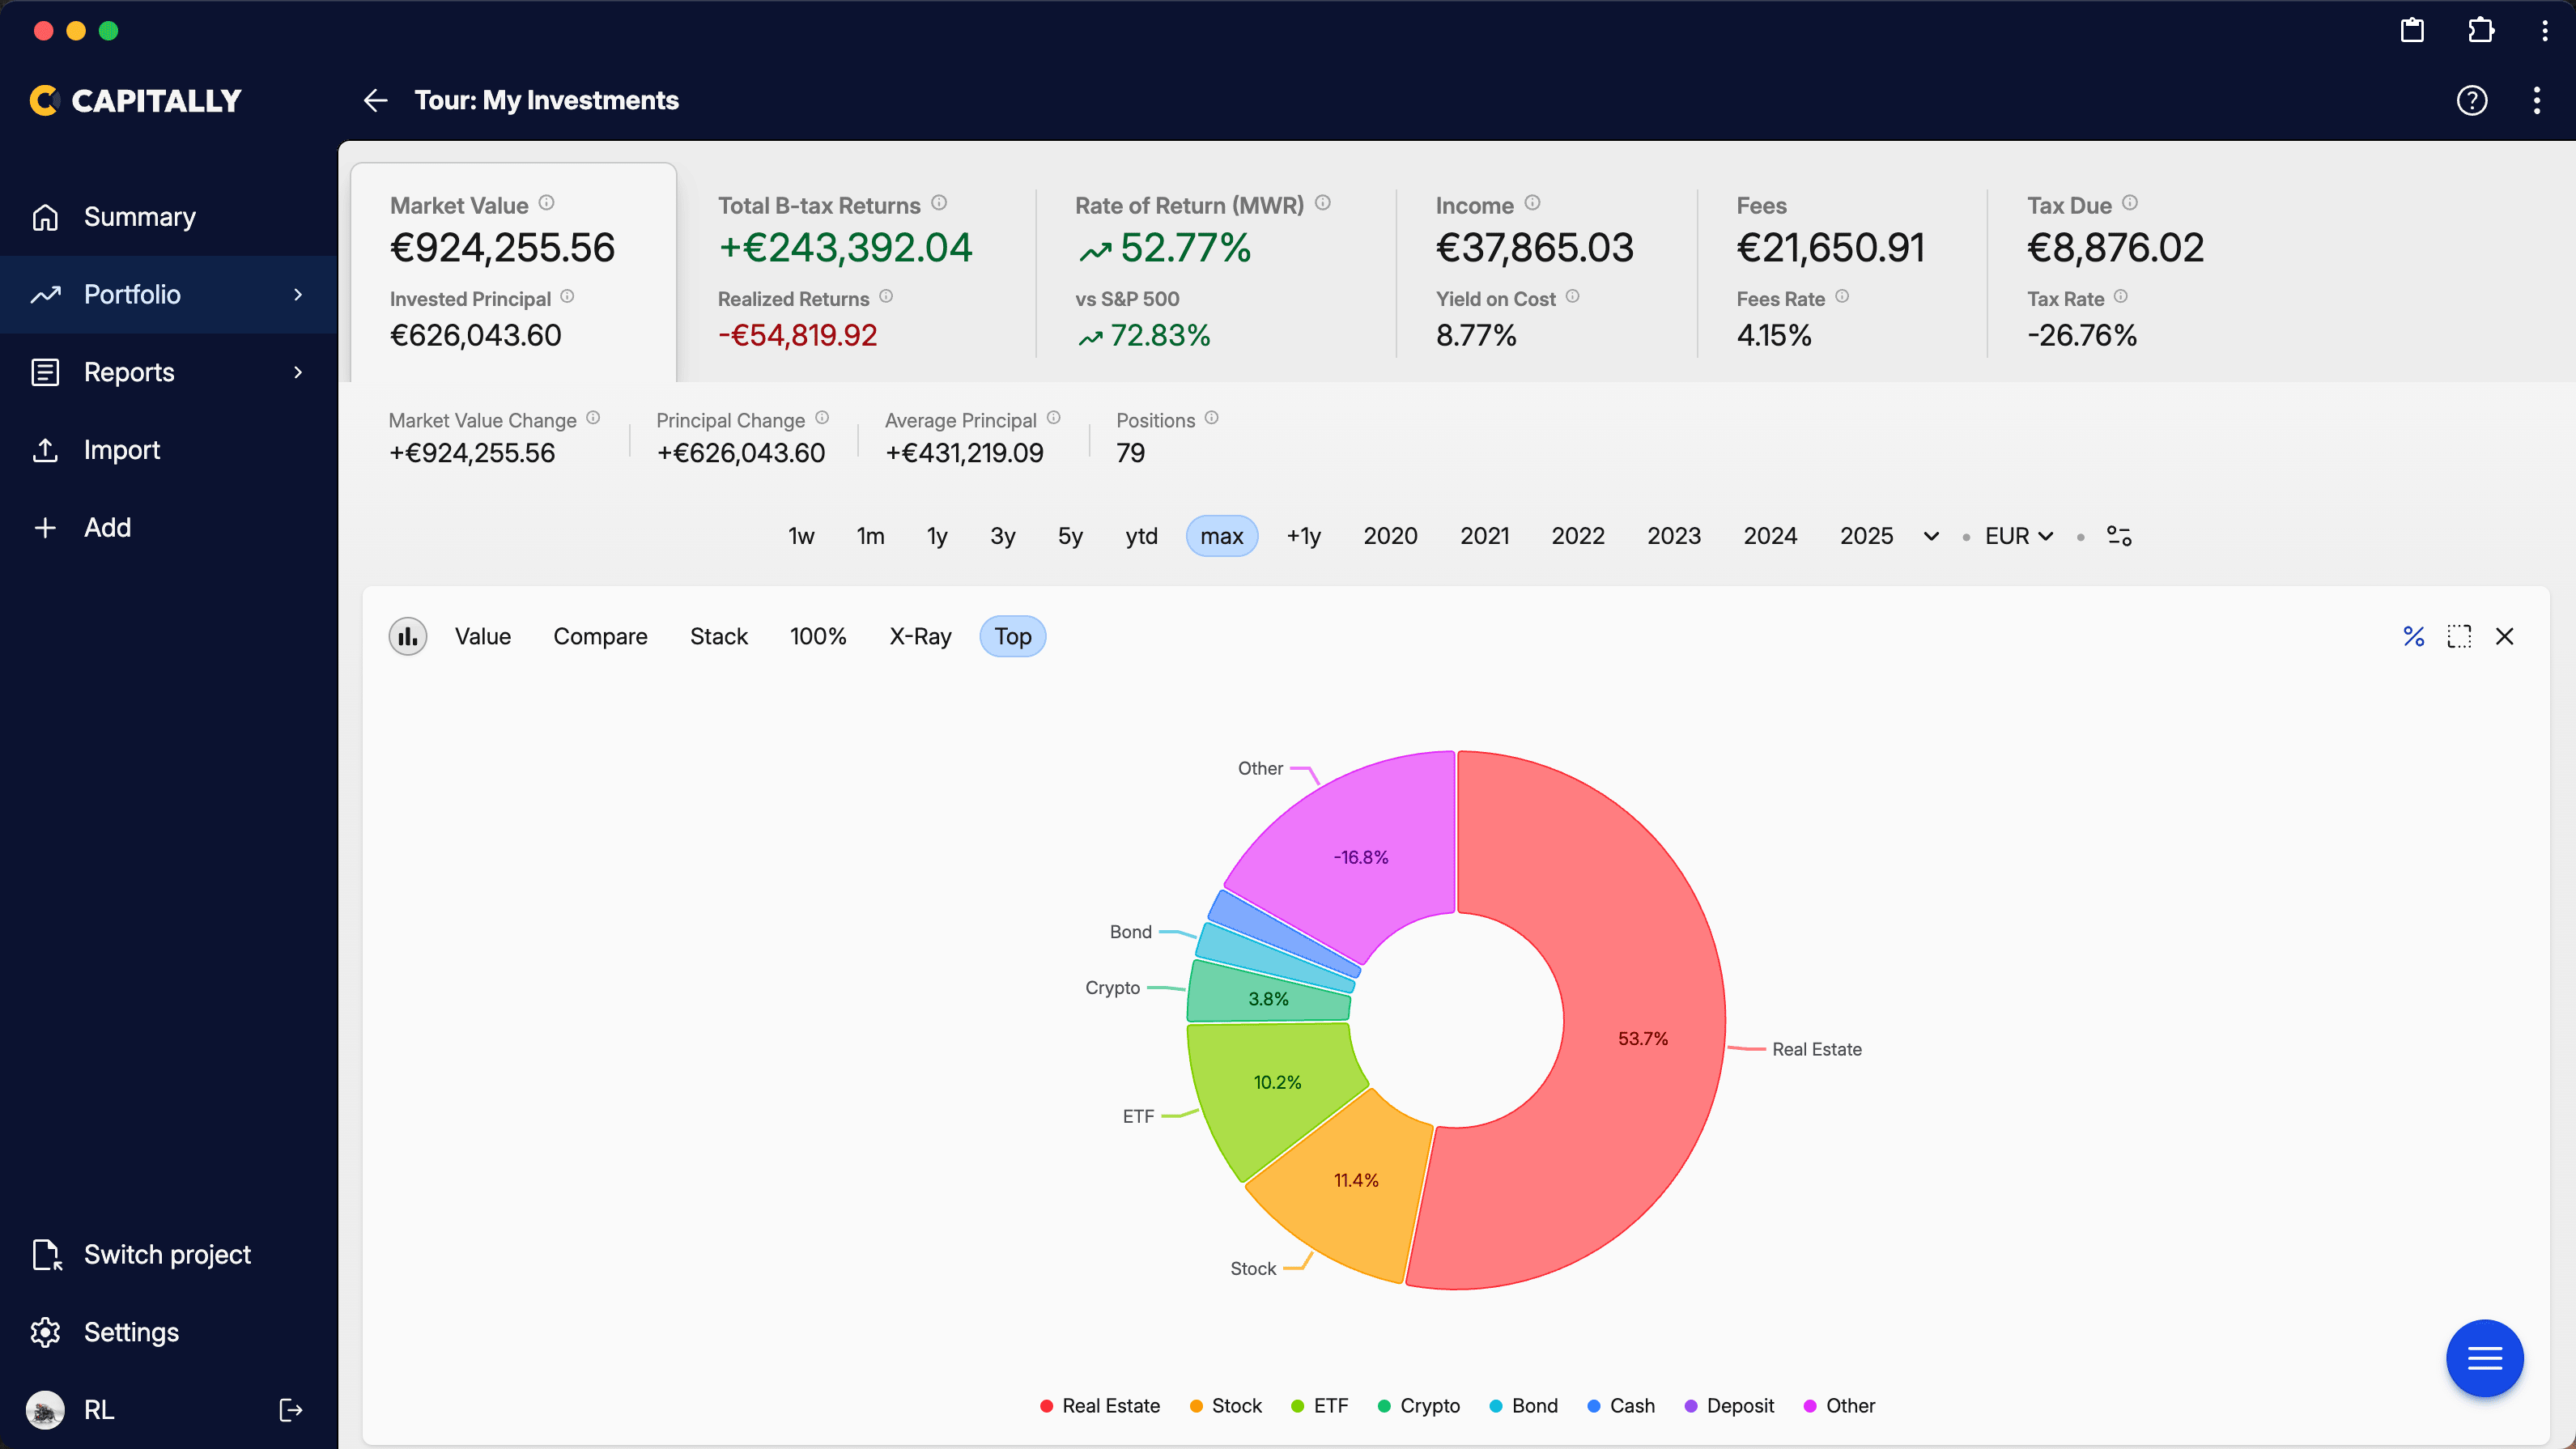Click Realized Returns info icon
This screenshot has width=2576, height=1449.
pyautogui.click(x=886, y=297)
